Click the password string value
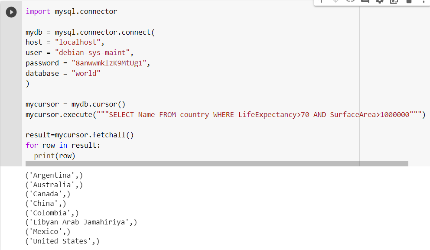This screenshot has height=250, width=430. (x=109, y=63)
